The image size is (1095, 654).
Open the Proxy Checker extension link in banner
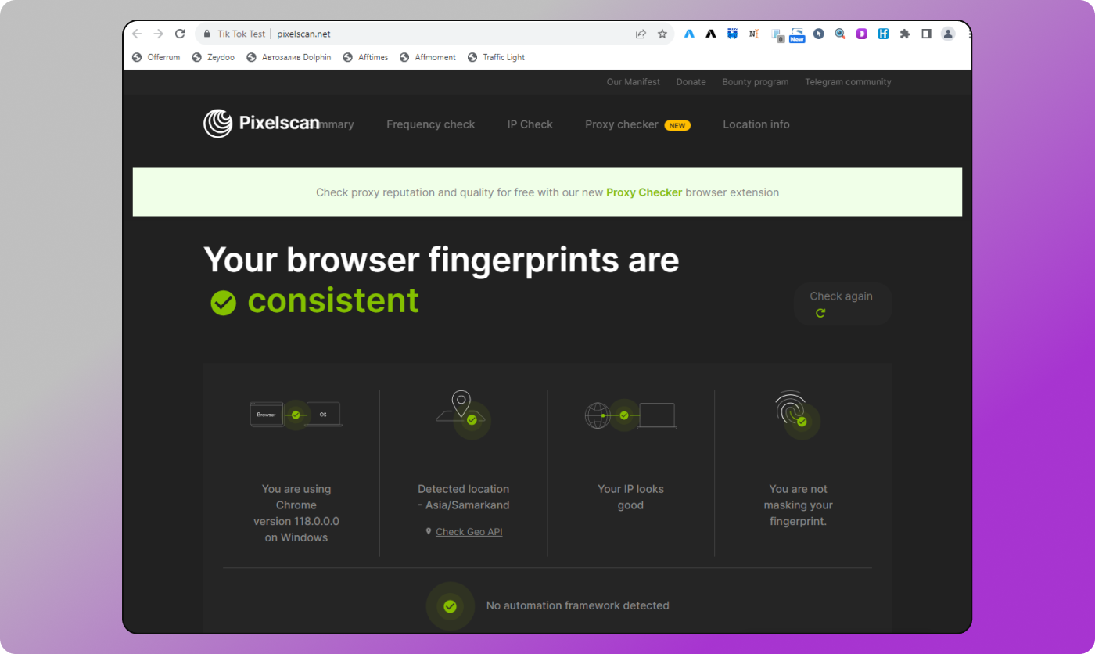[644, 192]
